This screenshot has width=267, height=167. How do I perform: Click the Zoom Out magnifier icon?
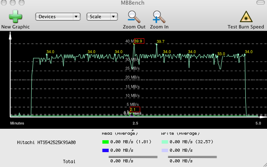click(x=134, y=17)
